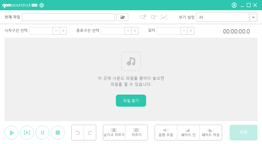Click the redo arrow icon
Viewport: 262px width, 144px height.
[x=90, y=133]
